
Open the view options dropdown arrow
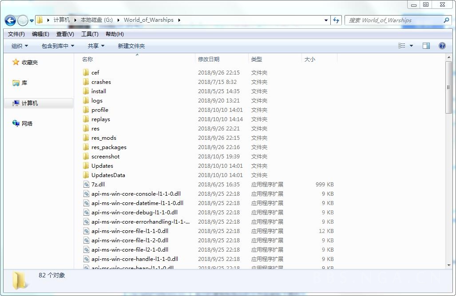coord(411,46)
